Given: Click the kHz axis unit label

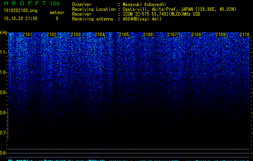Looking at the screenshot, I should point(4,33).
